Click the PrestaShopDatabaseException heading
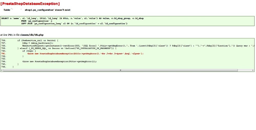The image size is (256, 130). click(30, 4)
